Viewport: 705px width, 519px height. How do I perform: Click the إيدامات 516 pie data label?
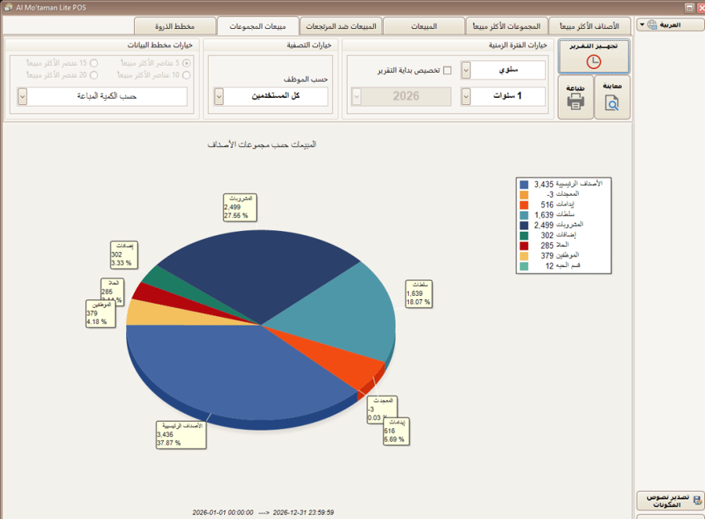tap(396, 431)
